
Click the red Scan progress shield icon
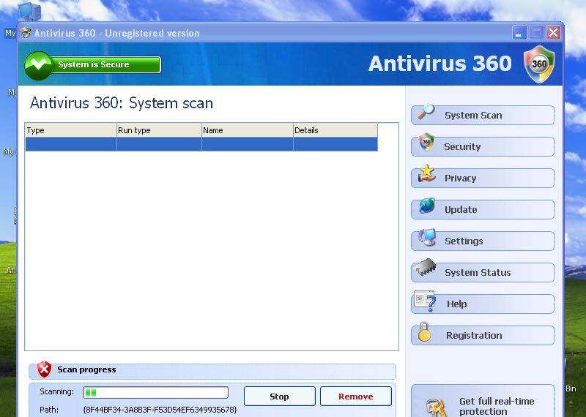pos(45,369)
